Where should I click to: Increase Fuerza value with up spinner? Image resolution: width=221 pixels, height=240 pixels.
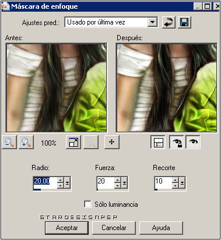[117, 180]
